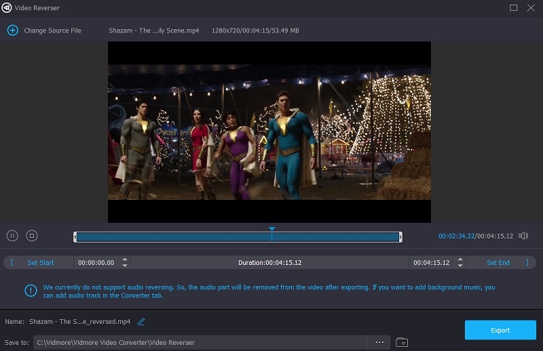Decrease start time with down arrow
The width and height of the screenshot is (543, 351).
pos(124,265)
